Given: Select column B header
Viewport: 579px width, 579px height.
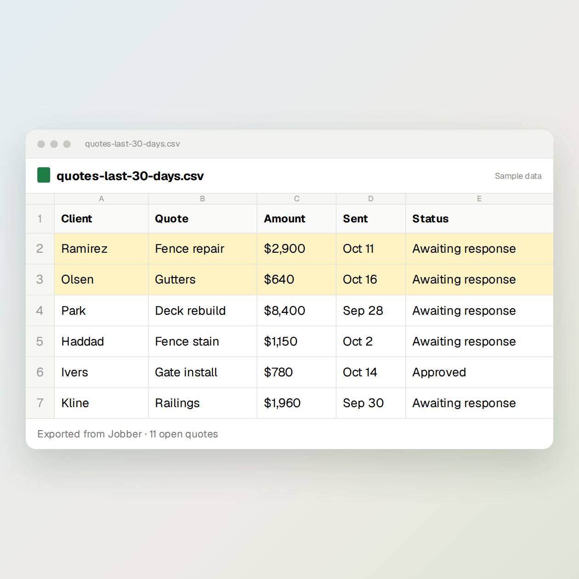Looking at the screenshot, I should coord(202,199).
